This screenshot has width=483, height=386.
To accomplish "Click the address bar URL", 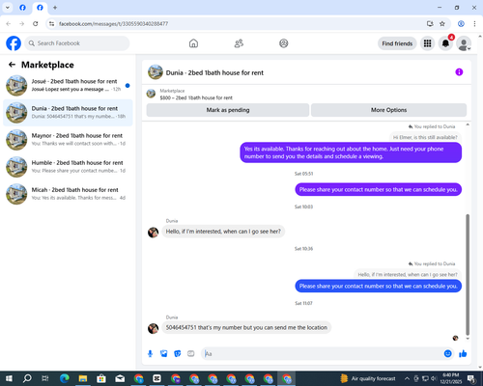I will click(x=113, y=24).
